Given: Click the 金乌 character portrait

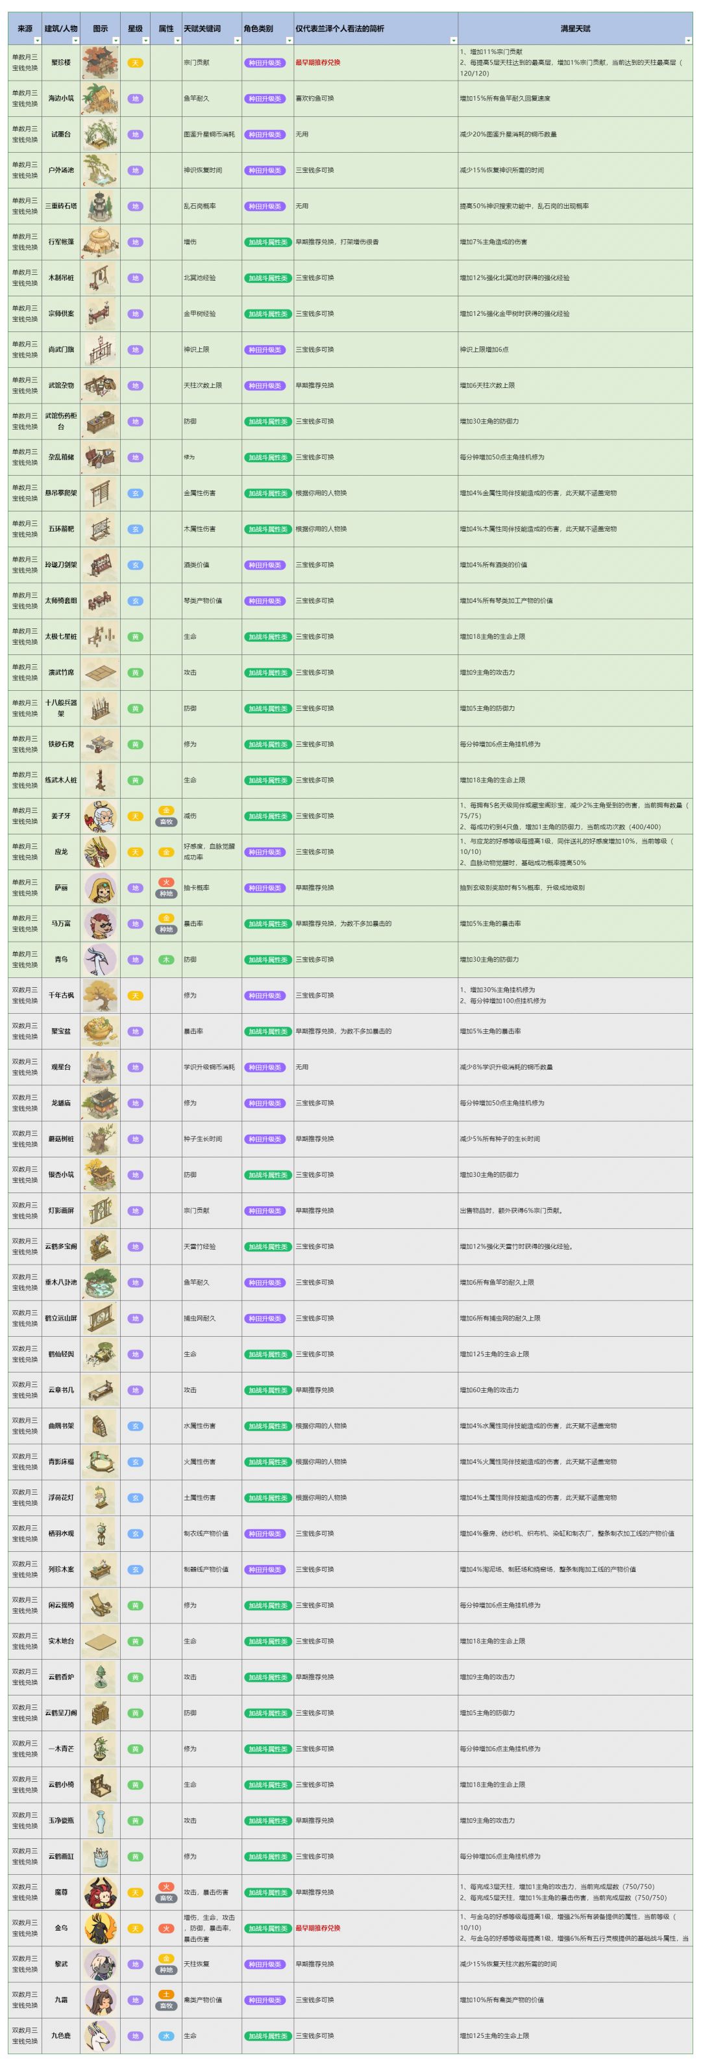Looking at the screenshot, I should click(100, 1928).
